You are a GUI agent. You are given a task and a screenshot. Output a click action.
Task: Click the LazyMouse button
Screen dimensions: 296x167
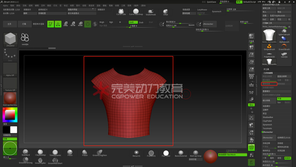tap(202, 10)
